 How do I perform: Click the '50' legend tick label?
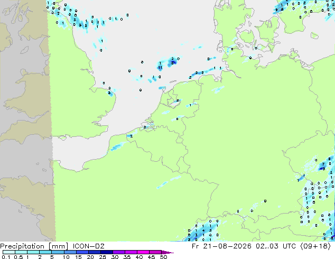point(163,257)
